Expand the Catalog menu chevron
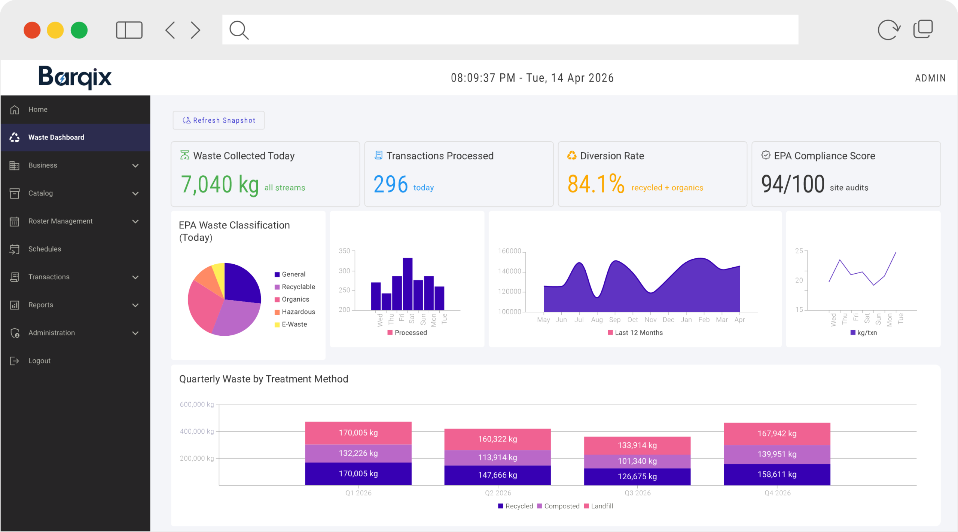 click(135, 194)
